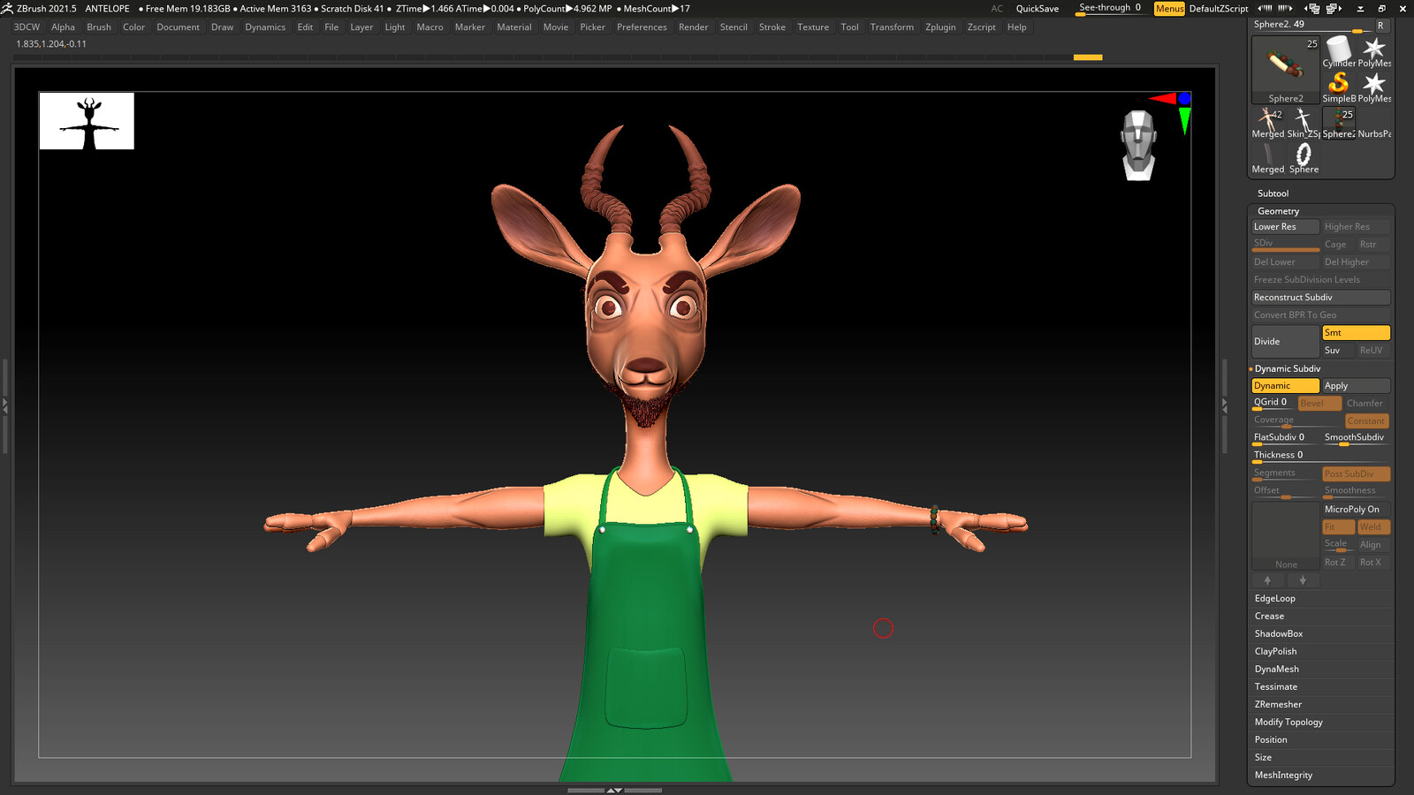The height and width of the screenshot is (795, 1414).
Task: Toggle the Constant coverage option
Action: click(x=1367, y=421)
